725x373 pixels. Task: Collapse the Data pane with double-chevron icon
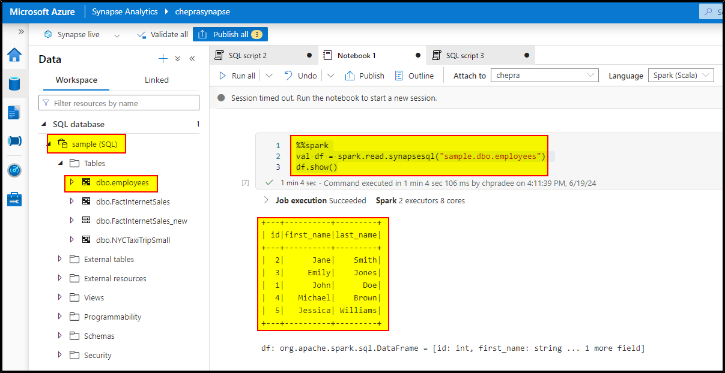click(x=193, y=59)
